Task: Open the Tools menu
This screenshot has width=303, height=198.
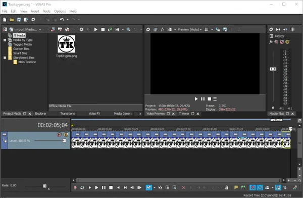Action: coord(46,11)
